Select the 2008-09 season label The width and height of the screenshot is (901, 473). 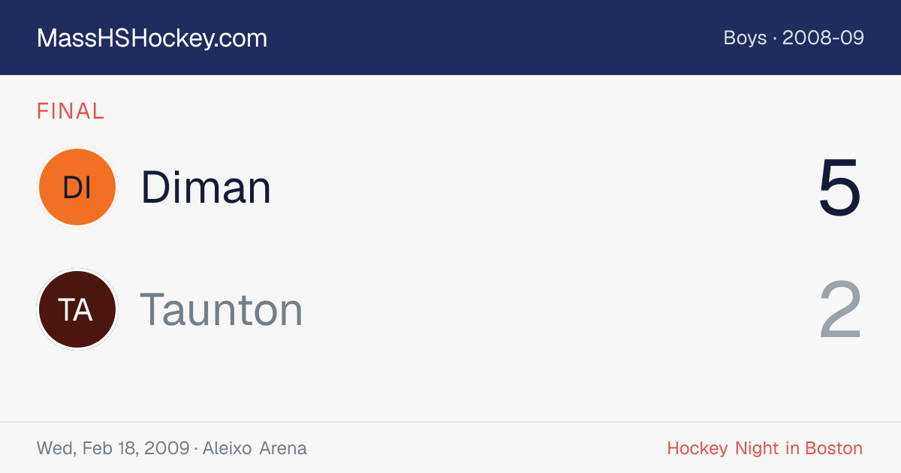(823, 38)
